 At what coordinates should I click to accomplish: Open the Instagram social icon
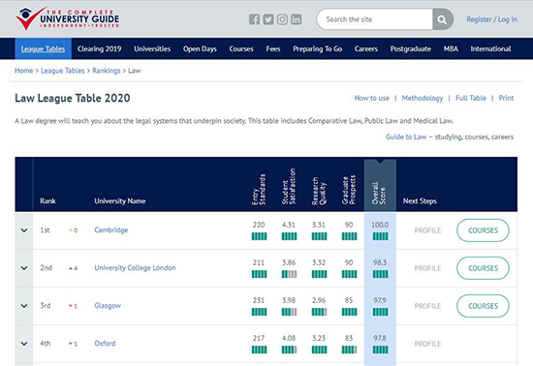[x=282, y=19]
